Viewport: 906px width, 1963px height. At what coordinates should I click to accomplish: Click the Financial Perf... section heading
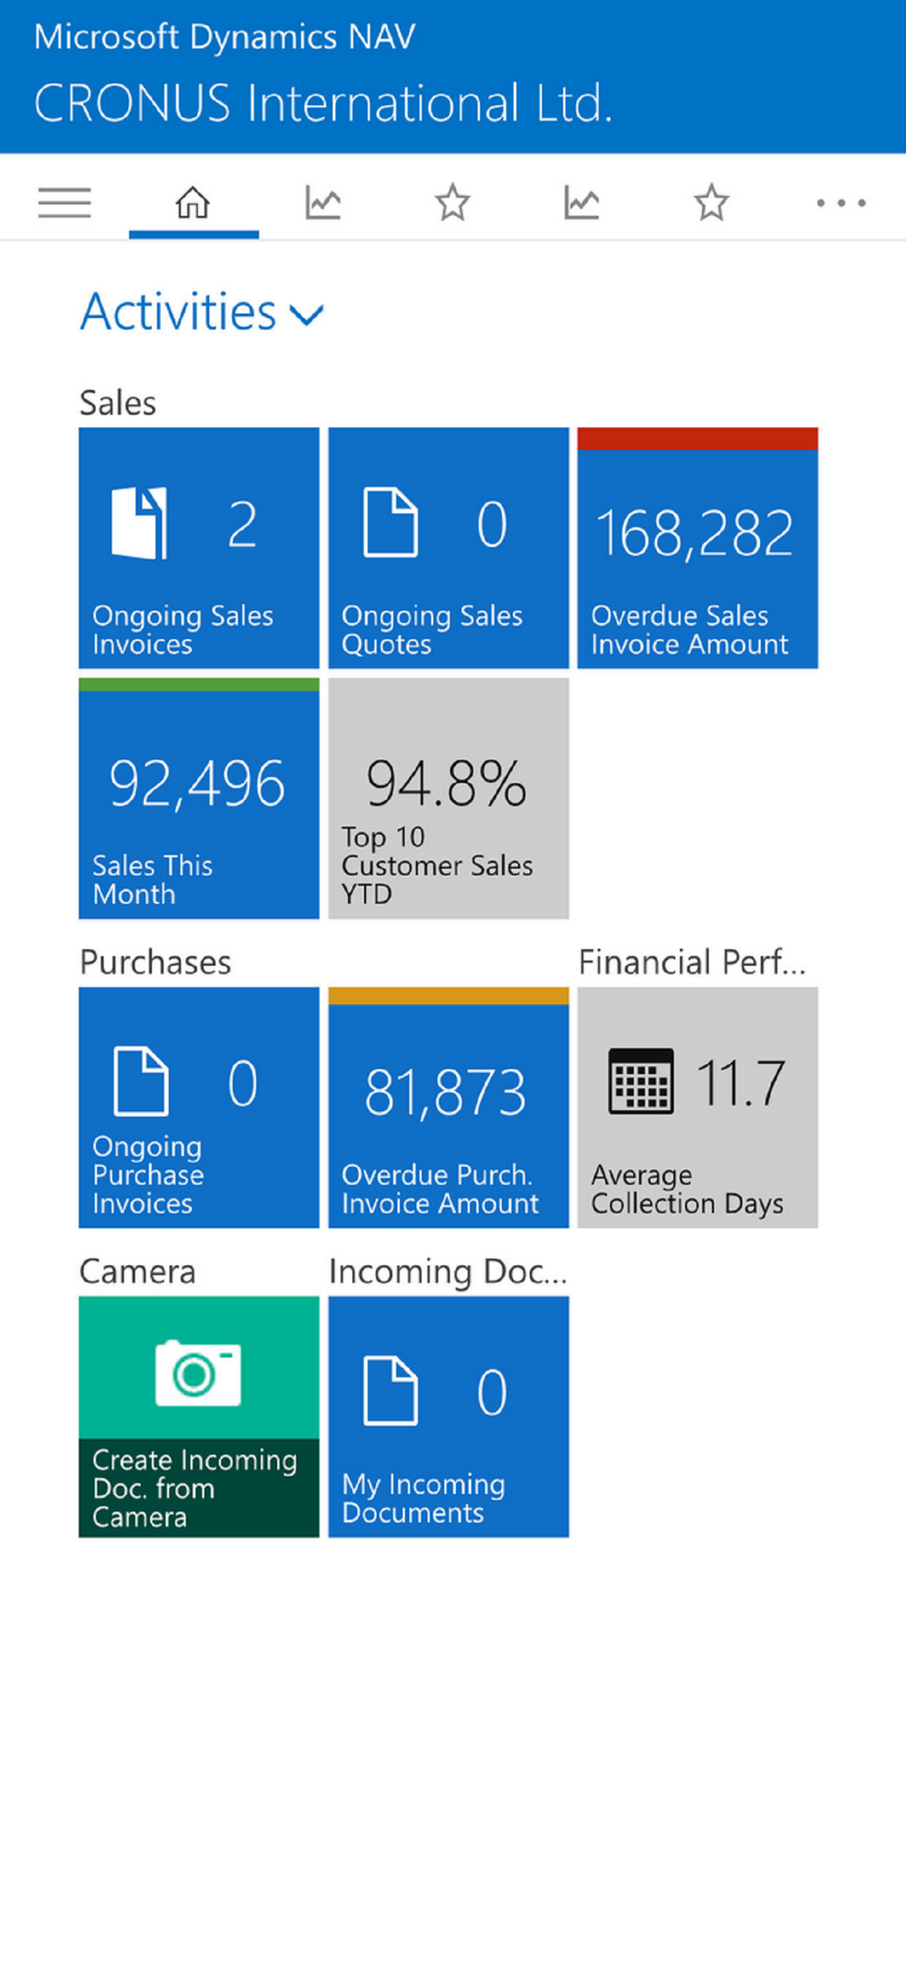(692, 962)
